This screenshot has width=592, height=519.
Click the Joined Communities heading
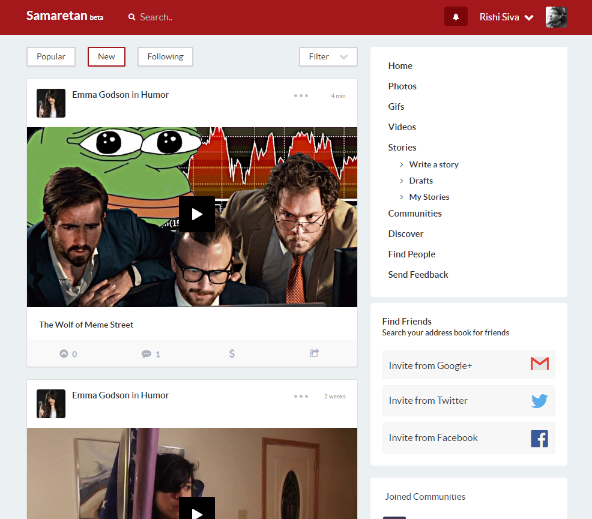[425, 497]
